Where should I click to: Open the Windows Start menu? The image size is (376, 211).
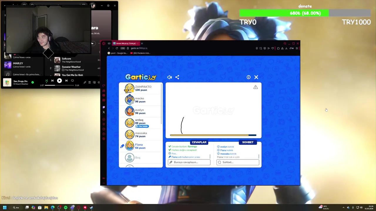5,207
